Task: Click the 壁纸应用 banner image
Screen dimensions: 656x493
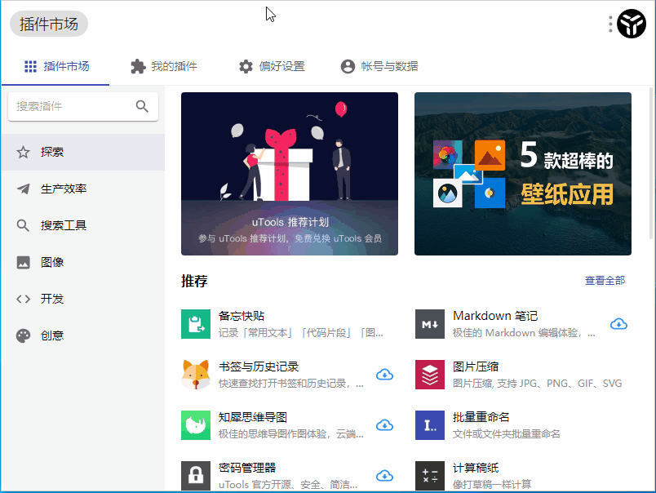Action: pos(522,174)
